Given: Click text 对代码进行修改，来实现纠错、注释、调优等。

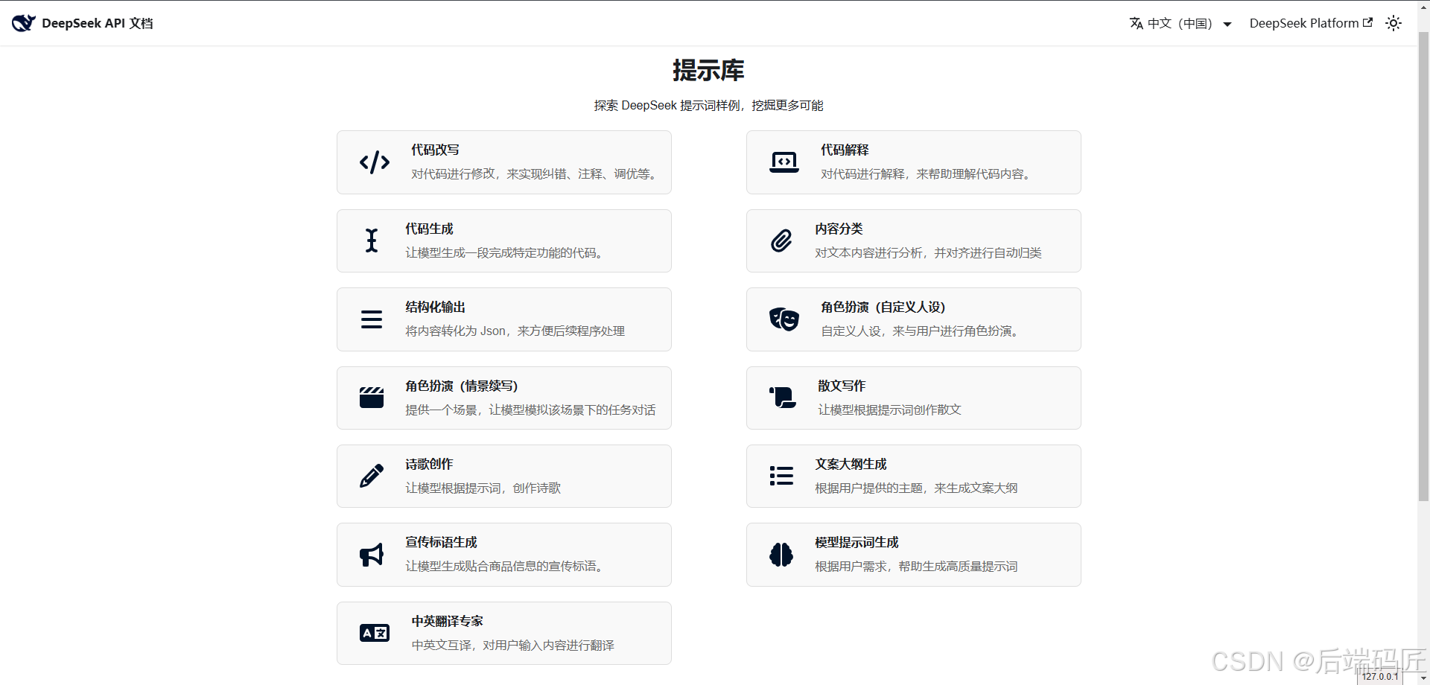Looking at the screenshot, I should pos(535,173).
